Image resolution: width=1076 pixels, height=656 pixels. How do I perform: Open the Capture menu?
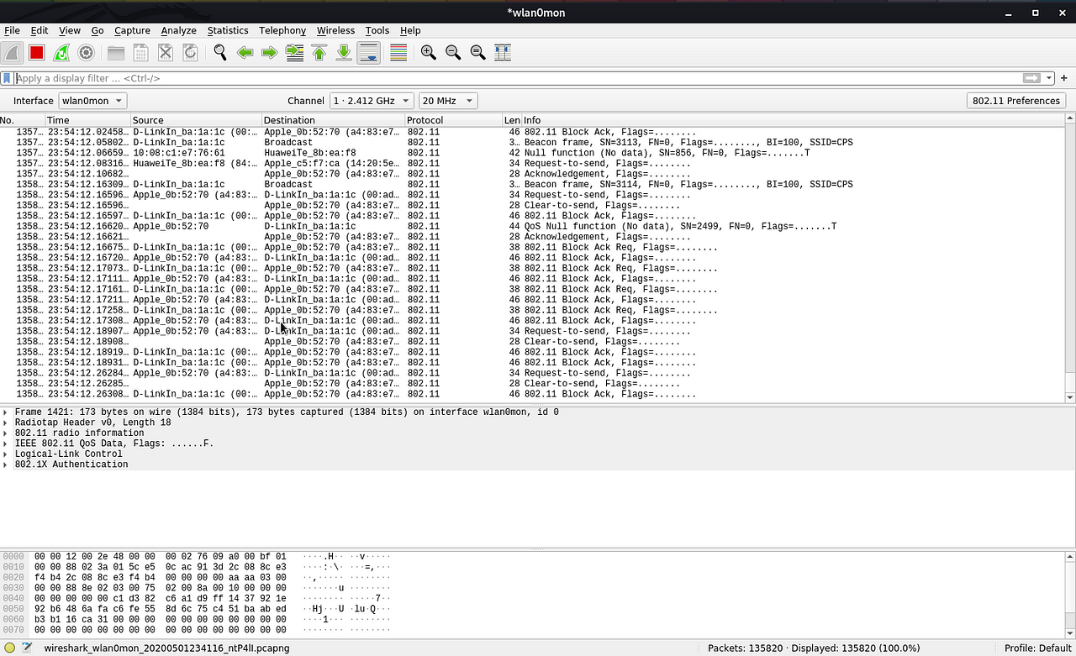(x=132, y=30)
